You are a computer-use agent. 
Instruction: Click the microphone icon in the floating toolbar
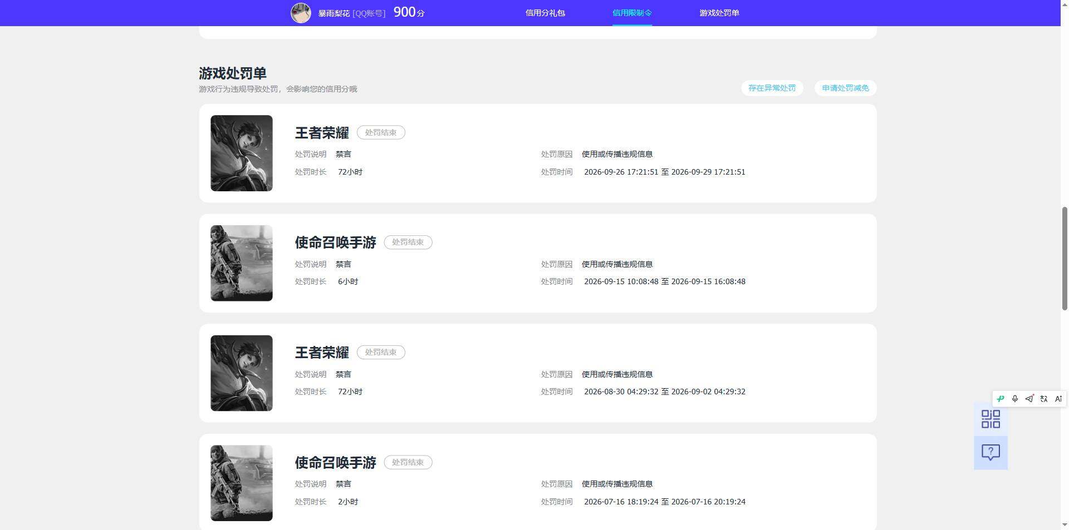[x=1015, y=399]
